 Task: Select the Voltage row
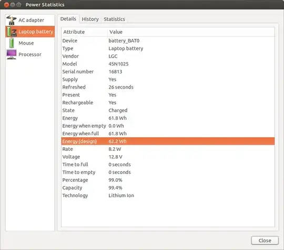pos(168,157)
